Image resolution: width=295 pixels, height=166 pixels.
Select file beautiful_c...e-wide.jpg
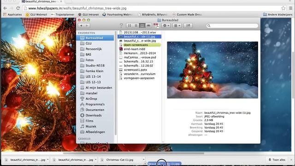point(139,41)
